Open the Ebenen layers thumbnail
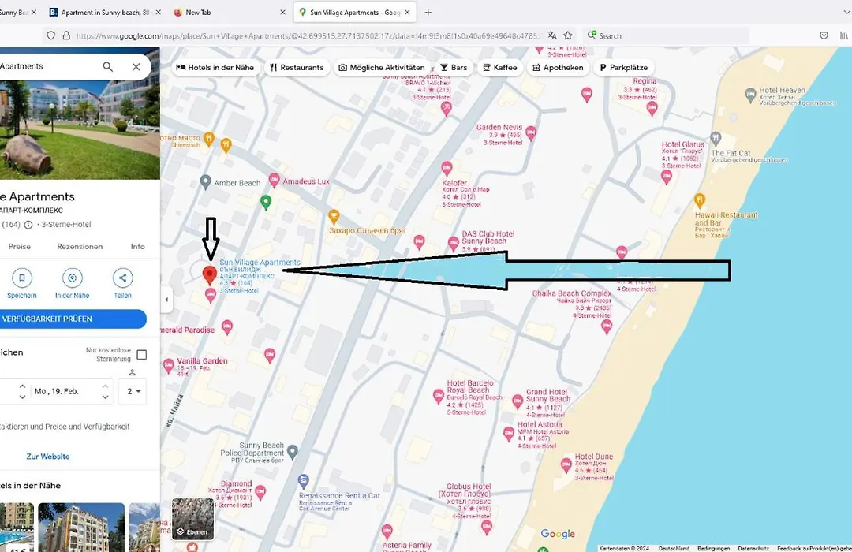The image size is (852, 552). tap(193, 519)
